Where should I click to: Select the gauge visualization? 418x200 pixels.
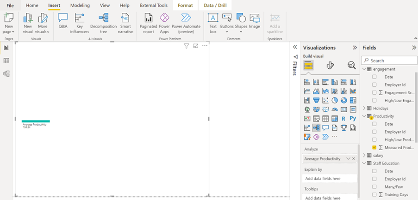(335, 109)
